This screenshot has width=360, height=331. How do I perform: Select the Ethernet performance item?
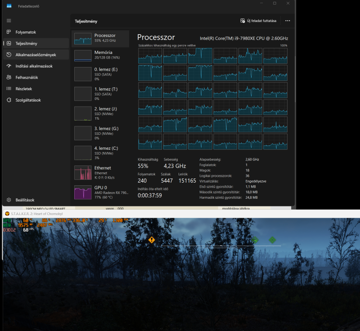click(100, 173)
